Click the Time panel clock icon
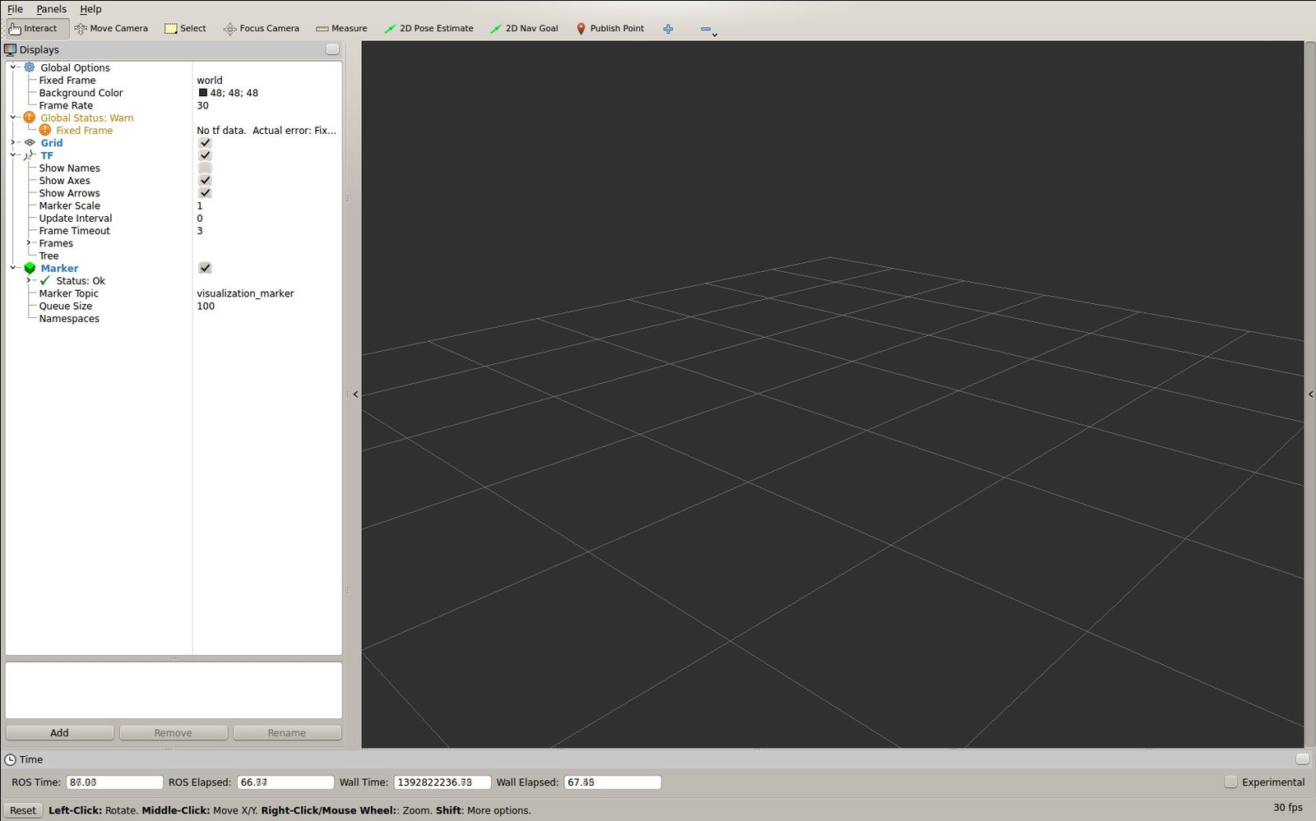The image size is (1316, 821). 11,759
